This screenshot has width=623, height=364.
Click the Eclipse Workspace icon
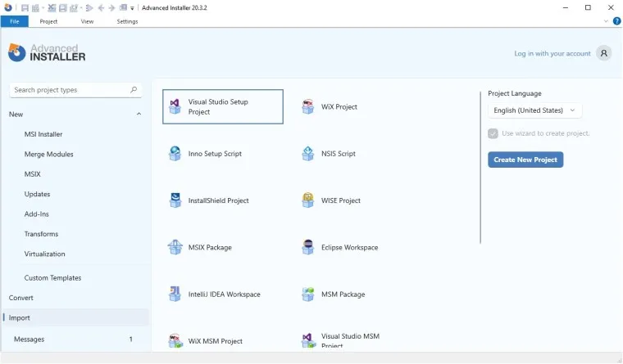coord(308,247)
